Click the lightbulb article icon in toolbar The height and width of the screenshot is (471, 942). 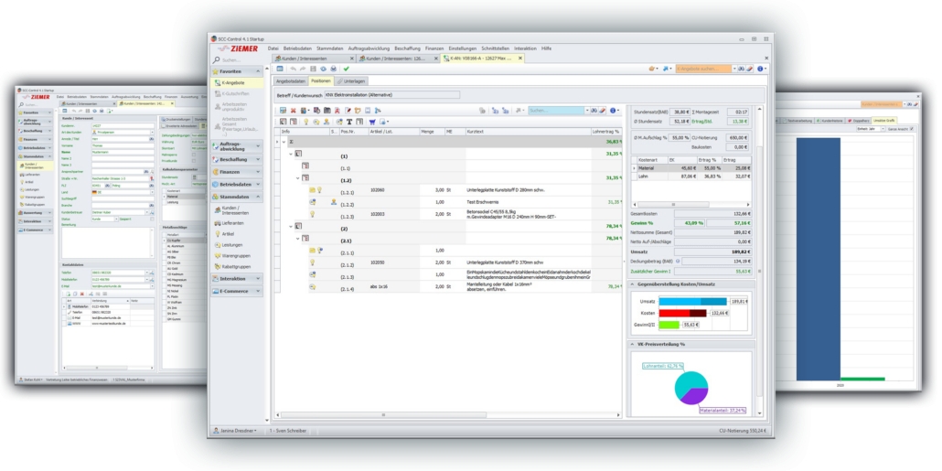click(305, 122)
